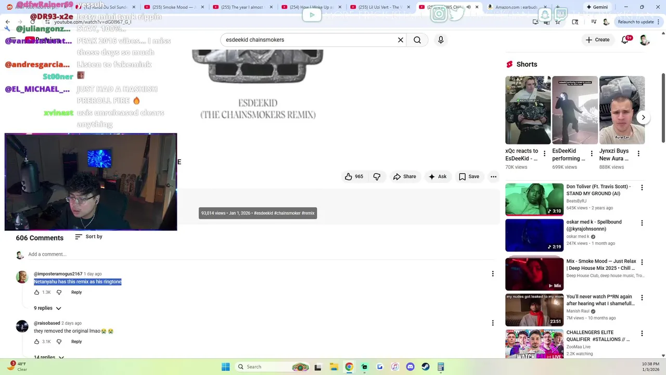The width and height of the screenshot is (666, 375).
Task: Switch to 'How I Woke Up' tab
Action: (x=311, y=7)
